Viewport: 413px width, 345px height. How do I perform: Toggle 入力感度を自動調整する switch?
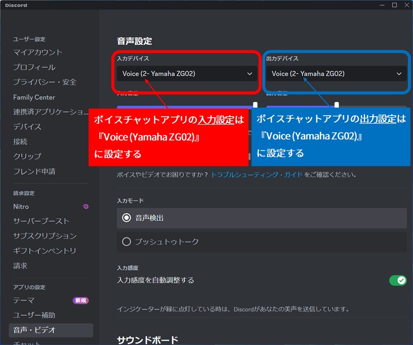tap(398, 280)
